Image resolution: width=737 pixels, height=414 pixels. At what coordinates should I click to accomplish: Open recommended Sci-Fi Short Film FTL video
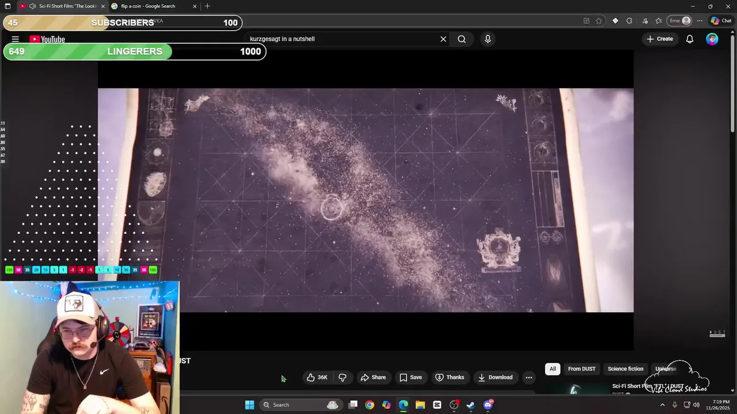(x=648, y=386)
